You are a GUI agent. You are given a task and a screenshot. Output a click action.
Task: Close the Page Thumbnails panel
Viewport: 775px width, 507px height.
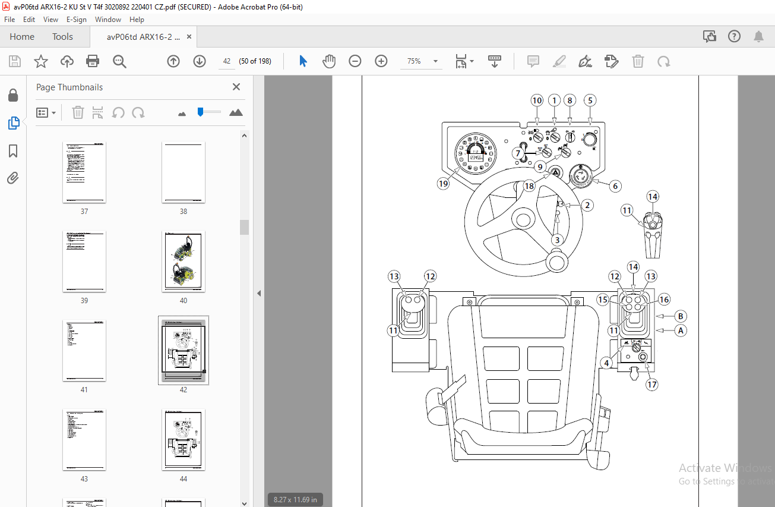[x=236, y=87]
